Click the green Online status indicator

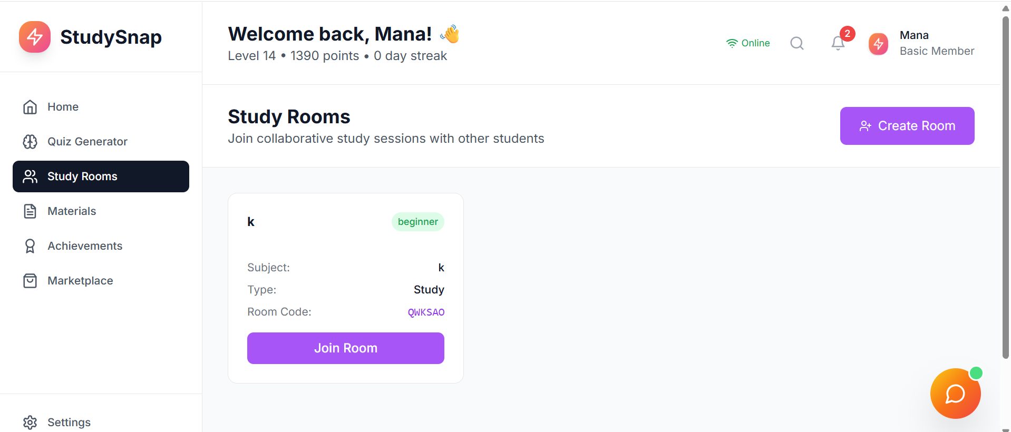[x=748, y=43]
